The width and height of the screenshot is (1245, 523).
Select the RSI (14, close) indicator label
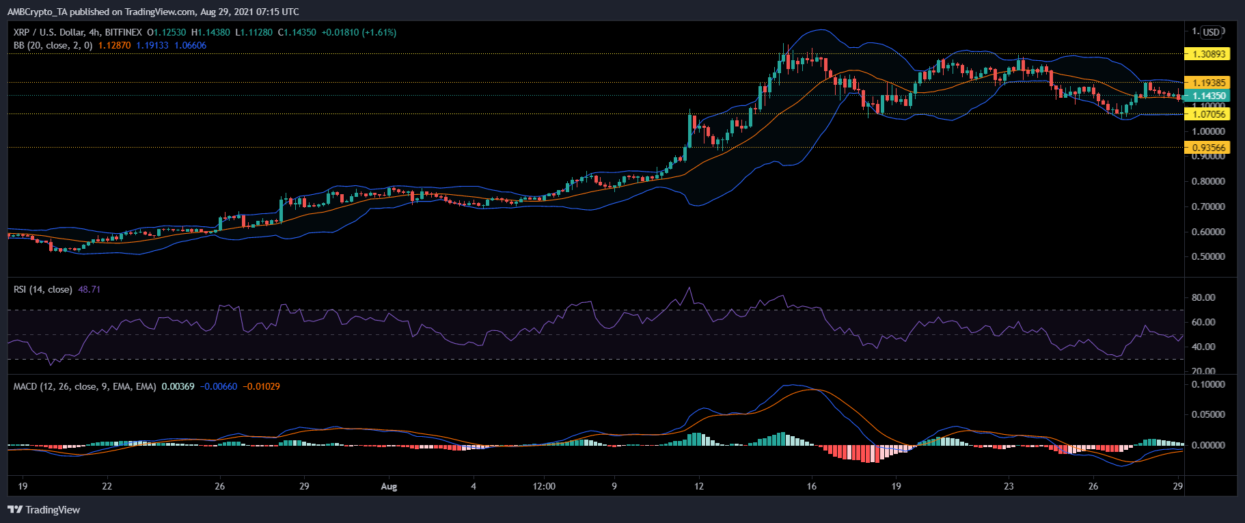[x=43, y=289]
